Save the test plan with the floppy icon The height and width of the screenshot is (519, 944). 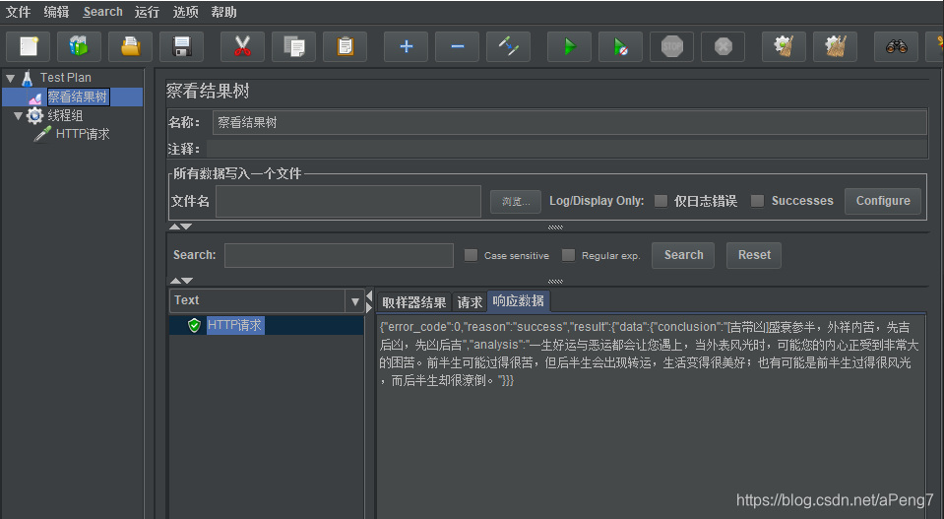pyautogui.click(x=181, y=46)
